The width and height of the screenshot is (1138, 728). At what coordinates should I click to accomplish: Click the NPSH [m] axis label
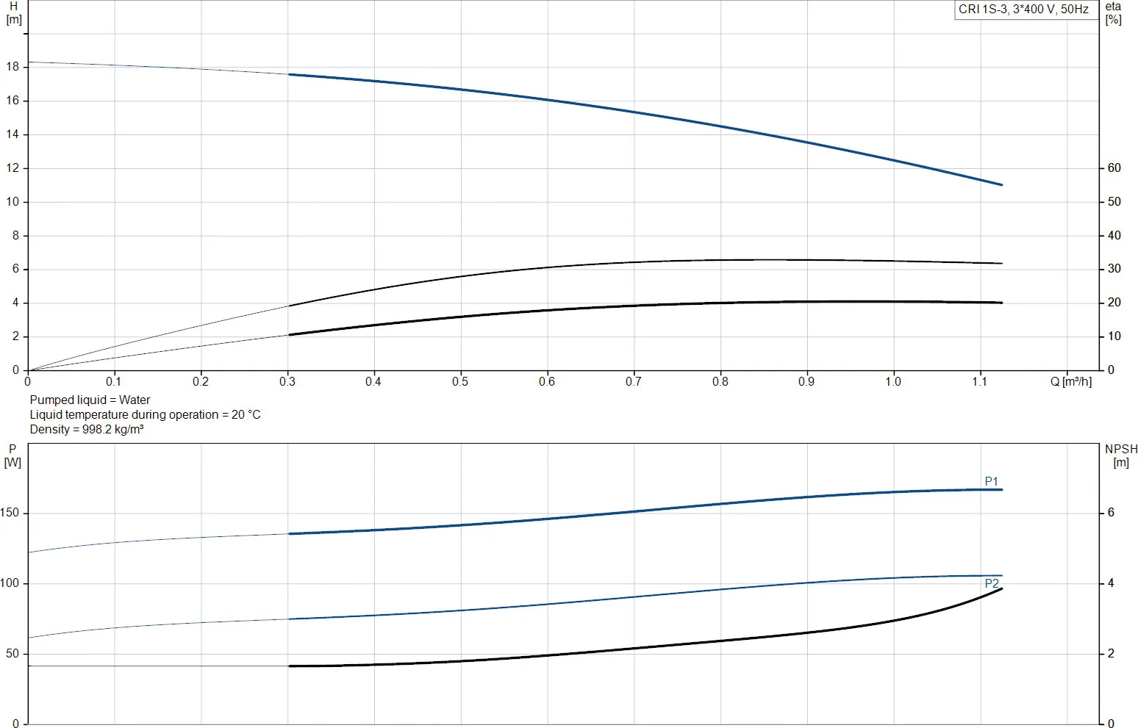tap(1120, 455)
